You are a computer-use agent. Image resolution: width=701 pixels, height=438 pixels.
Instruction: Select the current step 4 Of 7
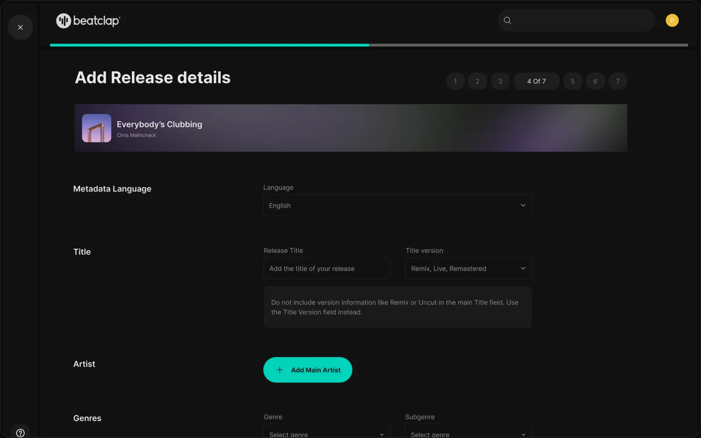536,81
